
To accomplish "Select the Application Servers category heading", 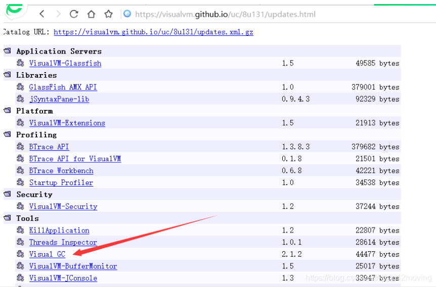I will 59,51.
